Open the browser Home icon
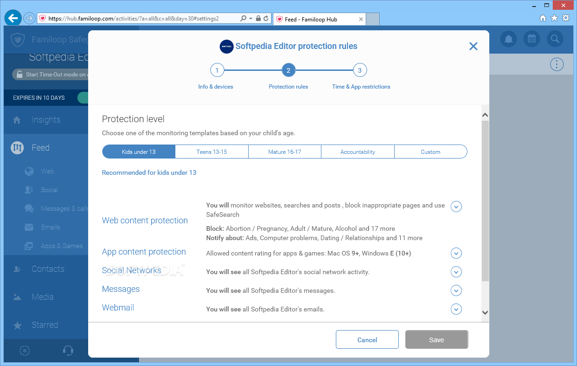The height and width of the screenshot is (366, 577). point(543,18)
